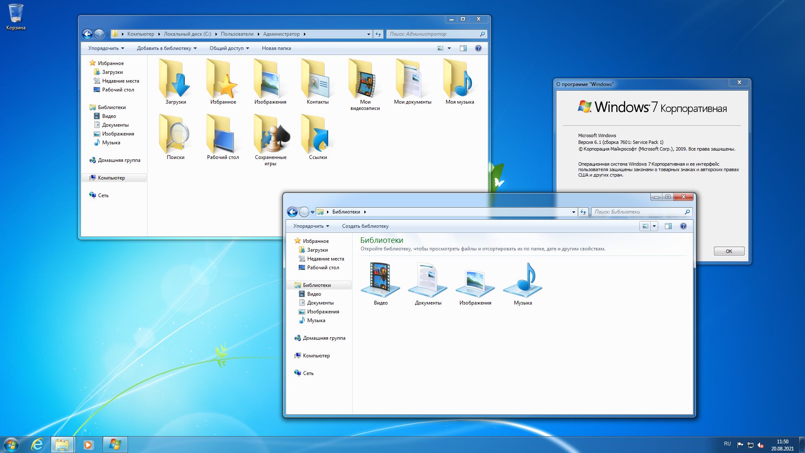Open the Загрузки folder icon
The width and height of the screenshot is (805, 453).
[175, 82]
